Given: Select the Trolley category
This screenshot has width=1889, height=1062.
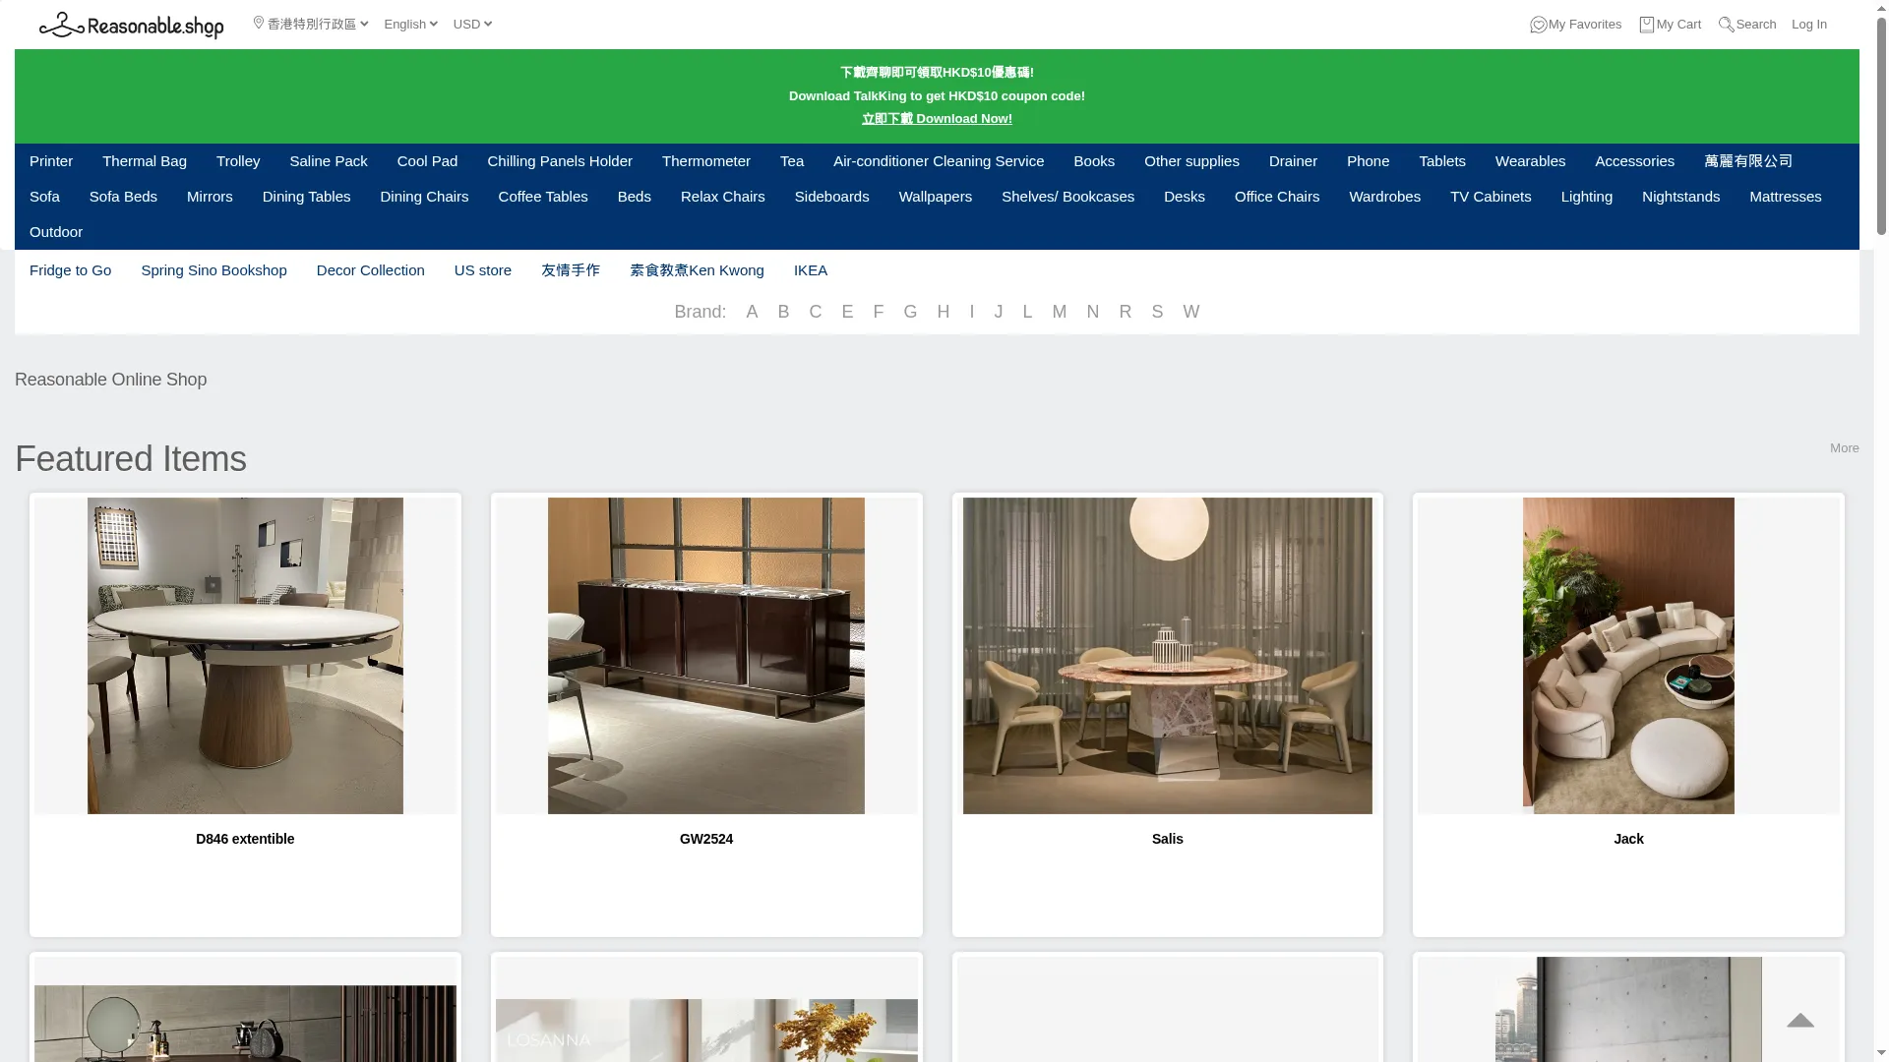Looking at the screenshot, I should pyautogui.click(x=238, y=161).
